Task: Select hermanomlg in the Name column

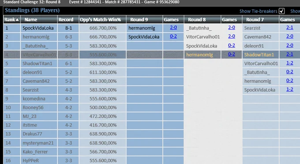Action: click(36, 37)
